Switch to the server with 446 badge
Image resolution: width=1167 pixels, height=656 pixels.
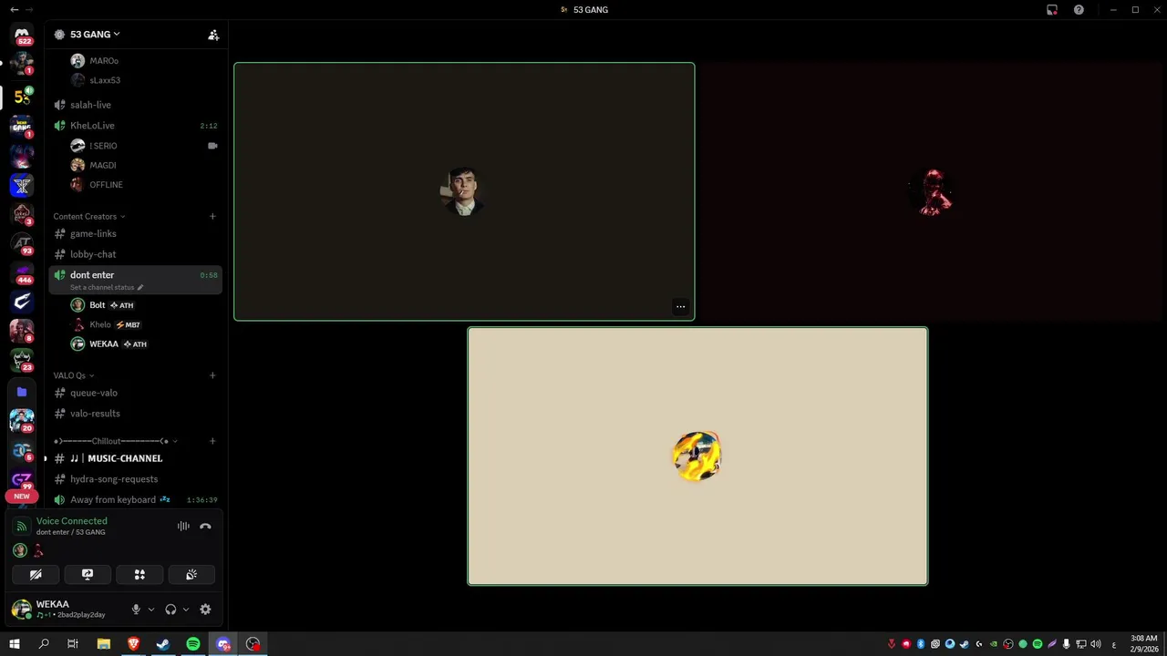(x=22, y=272)
